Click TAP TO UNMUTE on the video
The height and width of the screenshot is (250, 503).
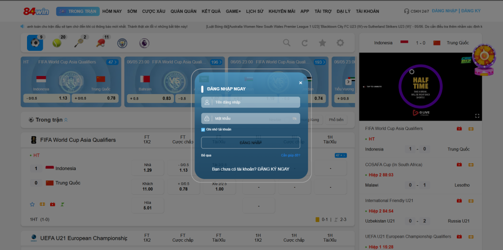372,87
